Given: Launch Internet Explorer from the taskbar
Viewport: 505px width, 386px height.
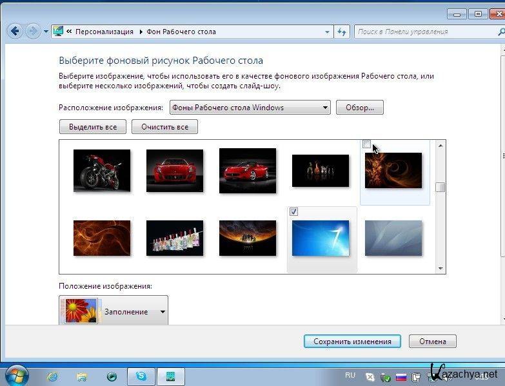Looking at the screenshot, I should click(52, 376).
